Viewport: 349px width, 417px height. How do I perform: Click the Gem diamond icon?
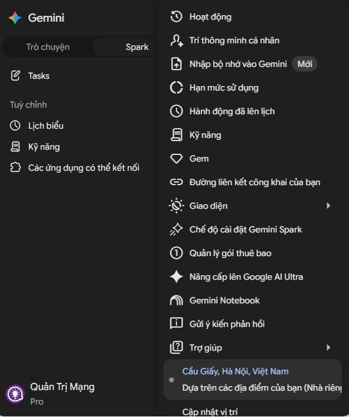[176, 159]
